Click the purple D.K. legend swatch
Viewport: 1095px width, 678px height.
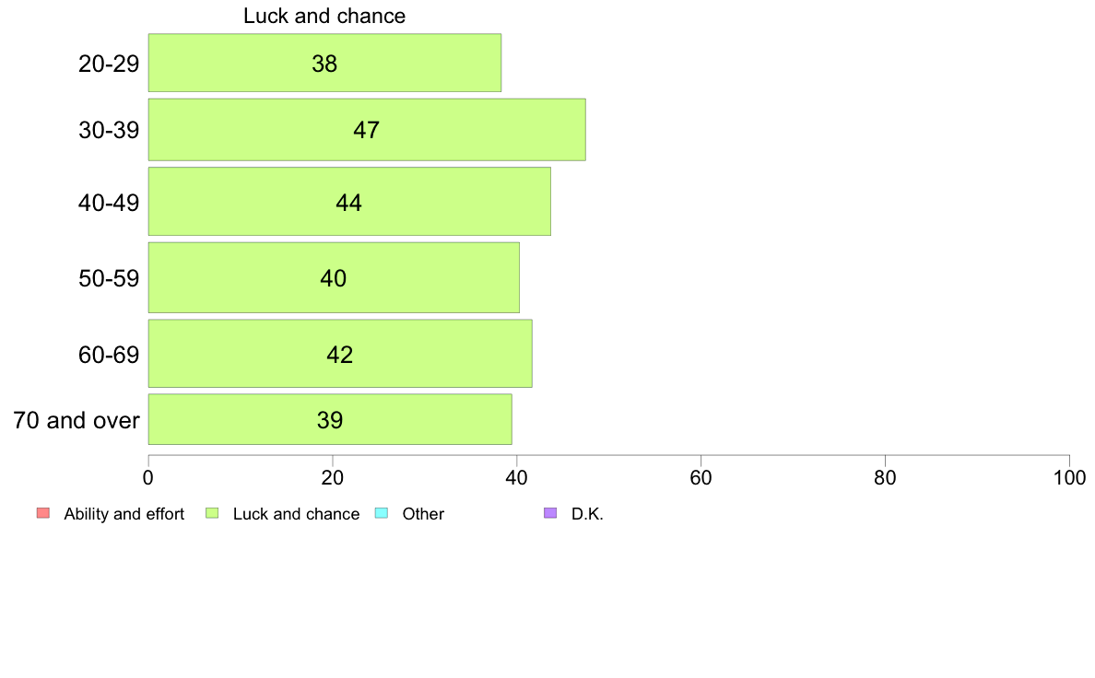point(550,513)
